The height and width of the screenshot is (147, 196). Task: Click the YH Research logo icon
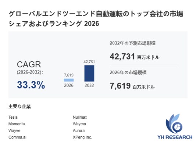[174, 123]
